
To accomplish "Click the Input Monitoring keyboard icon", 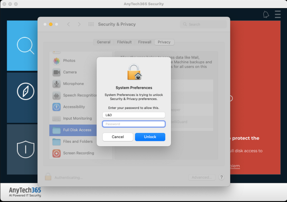I will tap(57, 119).
